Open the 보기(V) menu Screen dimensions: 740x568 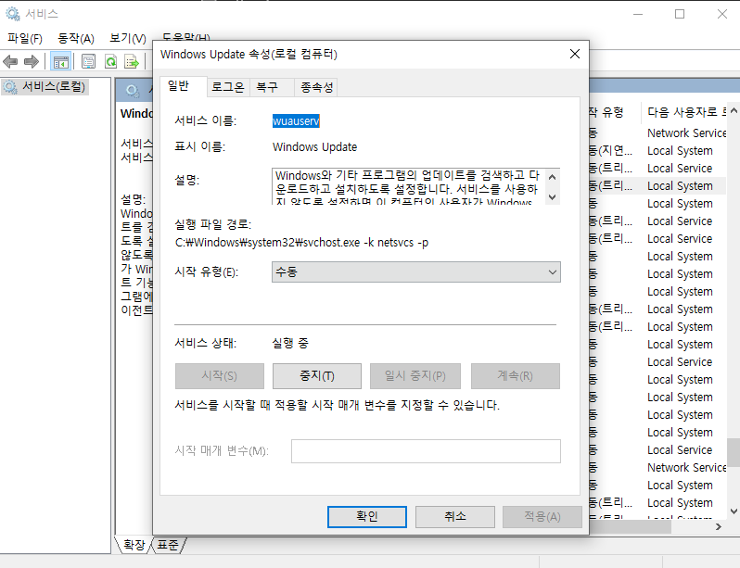(128, 38)
